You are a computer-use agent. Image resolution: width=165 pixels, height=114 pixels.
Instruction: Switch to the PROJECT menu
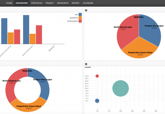click(50, 3)
